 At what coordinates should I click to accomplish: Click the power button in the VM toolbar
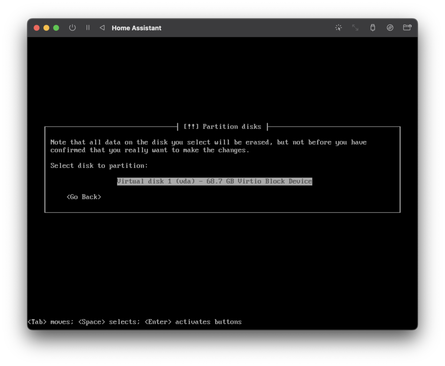coord(73,28)
